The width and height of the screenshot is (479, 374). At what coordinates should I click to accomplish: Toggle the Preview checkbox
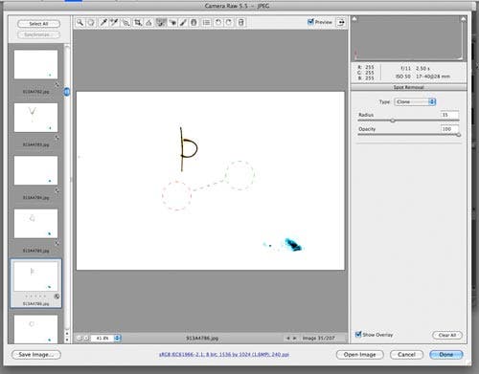tap(310, 22)
